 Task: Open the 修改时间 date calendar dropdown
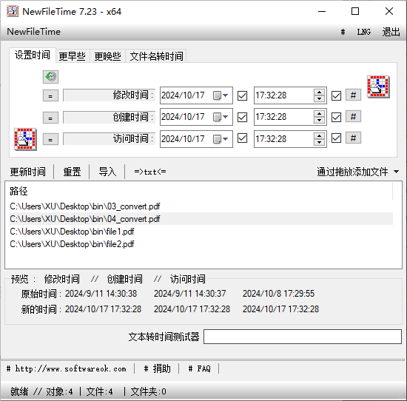pos(221,95)
